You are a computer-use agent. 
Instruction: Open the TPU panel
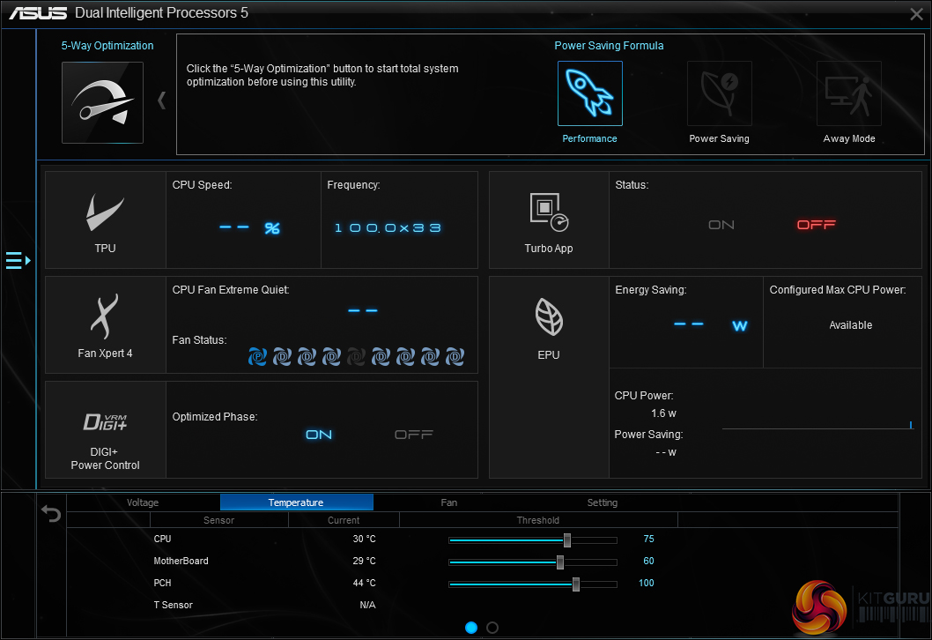(x=105, y=220)
